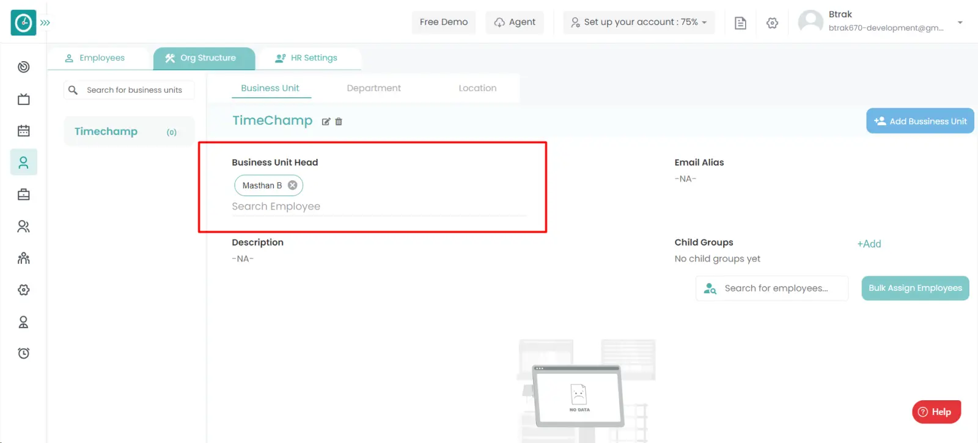Open the two-people icon in the sidebar
This screenshot has width=978, height=443.
pyautogui.click(x=24, y=226)
